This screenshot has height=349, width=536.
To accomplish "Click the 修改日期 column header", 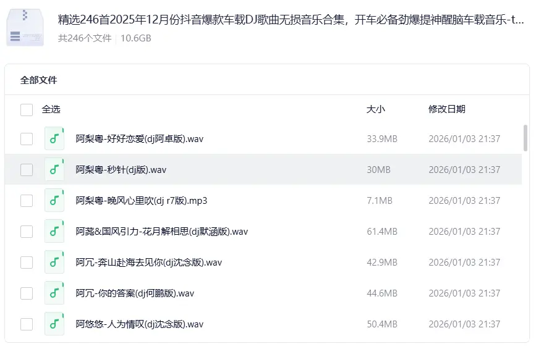I will point(447,109).
